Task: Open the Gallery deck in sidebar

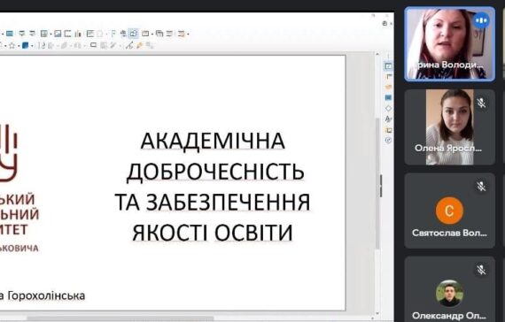Action: click(389, 130)
